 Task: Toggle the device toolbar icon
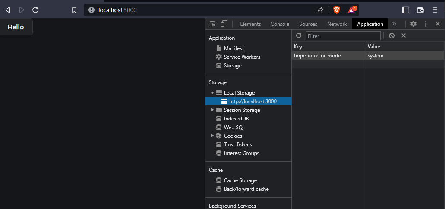(224, 24)
